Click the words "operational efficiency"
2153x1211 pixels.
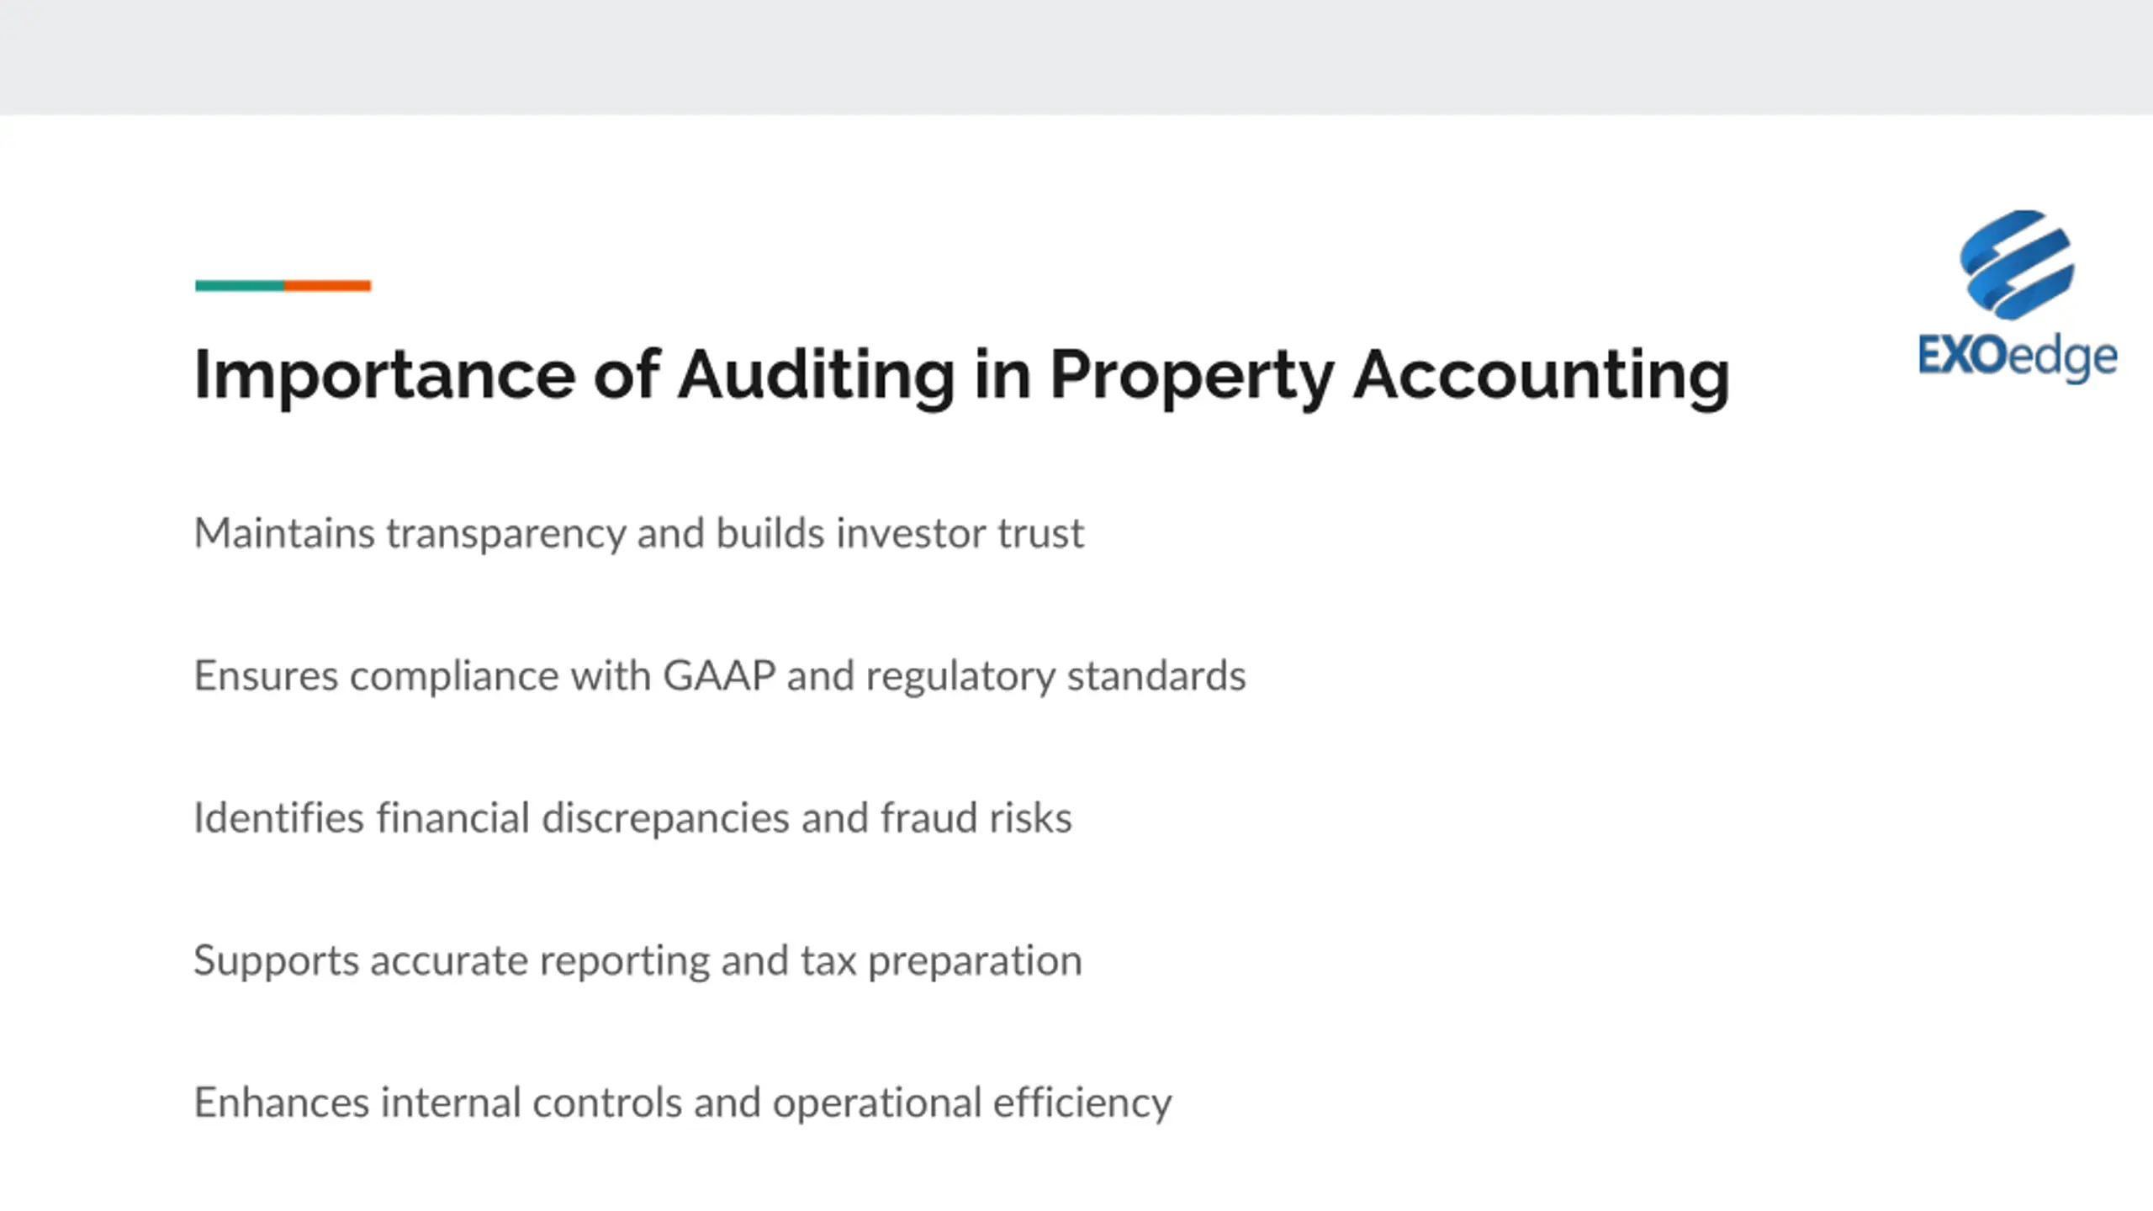971,1103
